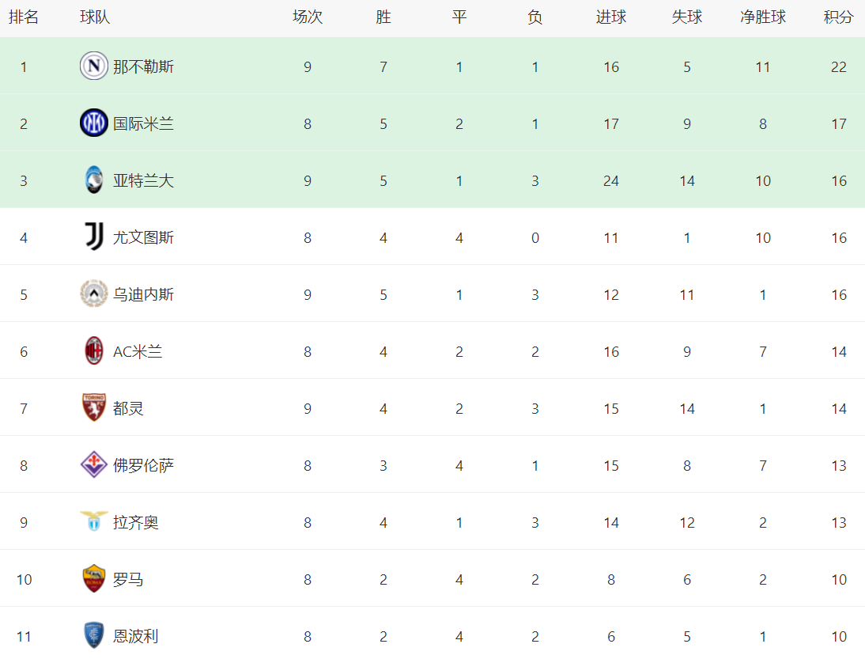Click the Inter Milan crest icon
The image size is (865, 659).
pos(94,123)
